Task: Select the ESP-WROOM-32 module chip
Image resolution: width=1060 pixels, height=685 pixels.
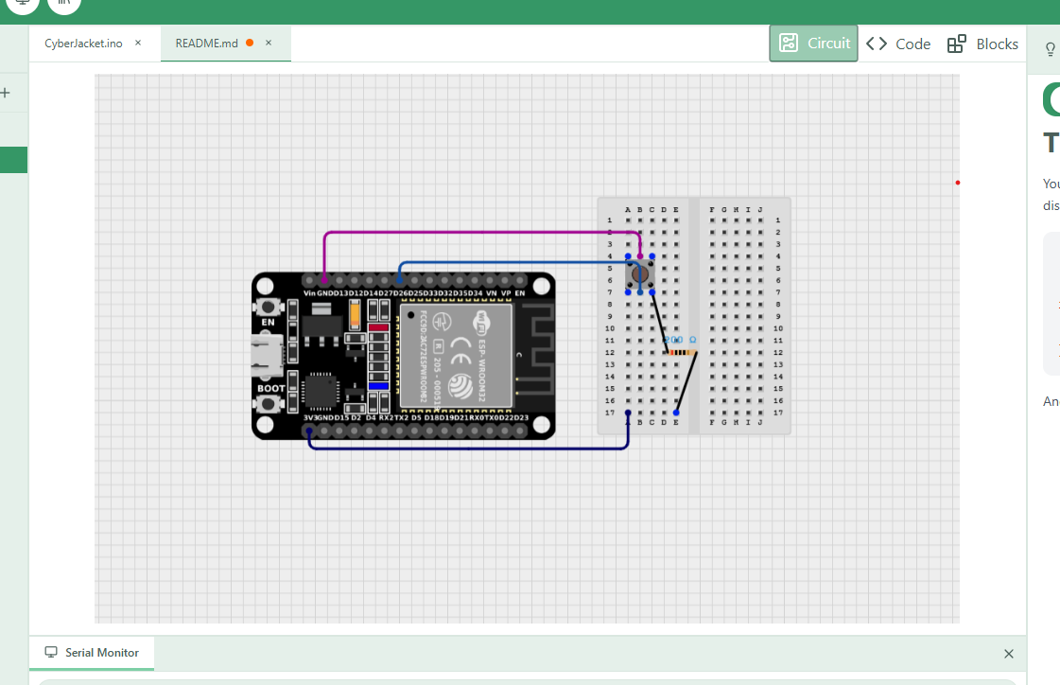Action: 458,354
